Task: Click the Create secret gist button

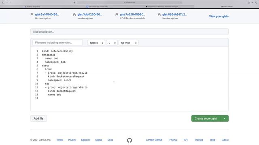Action: [206, 118]
